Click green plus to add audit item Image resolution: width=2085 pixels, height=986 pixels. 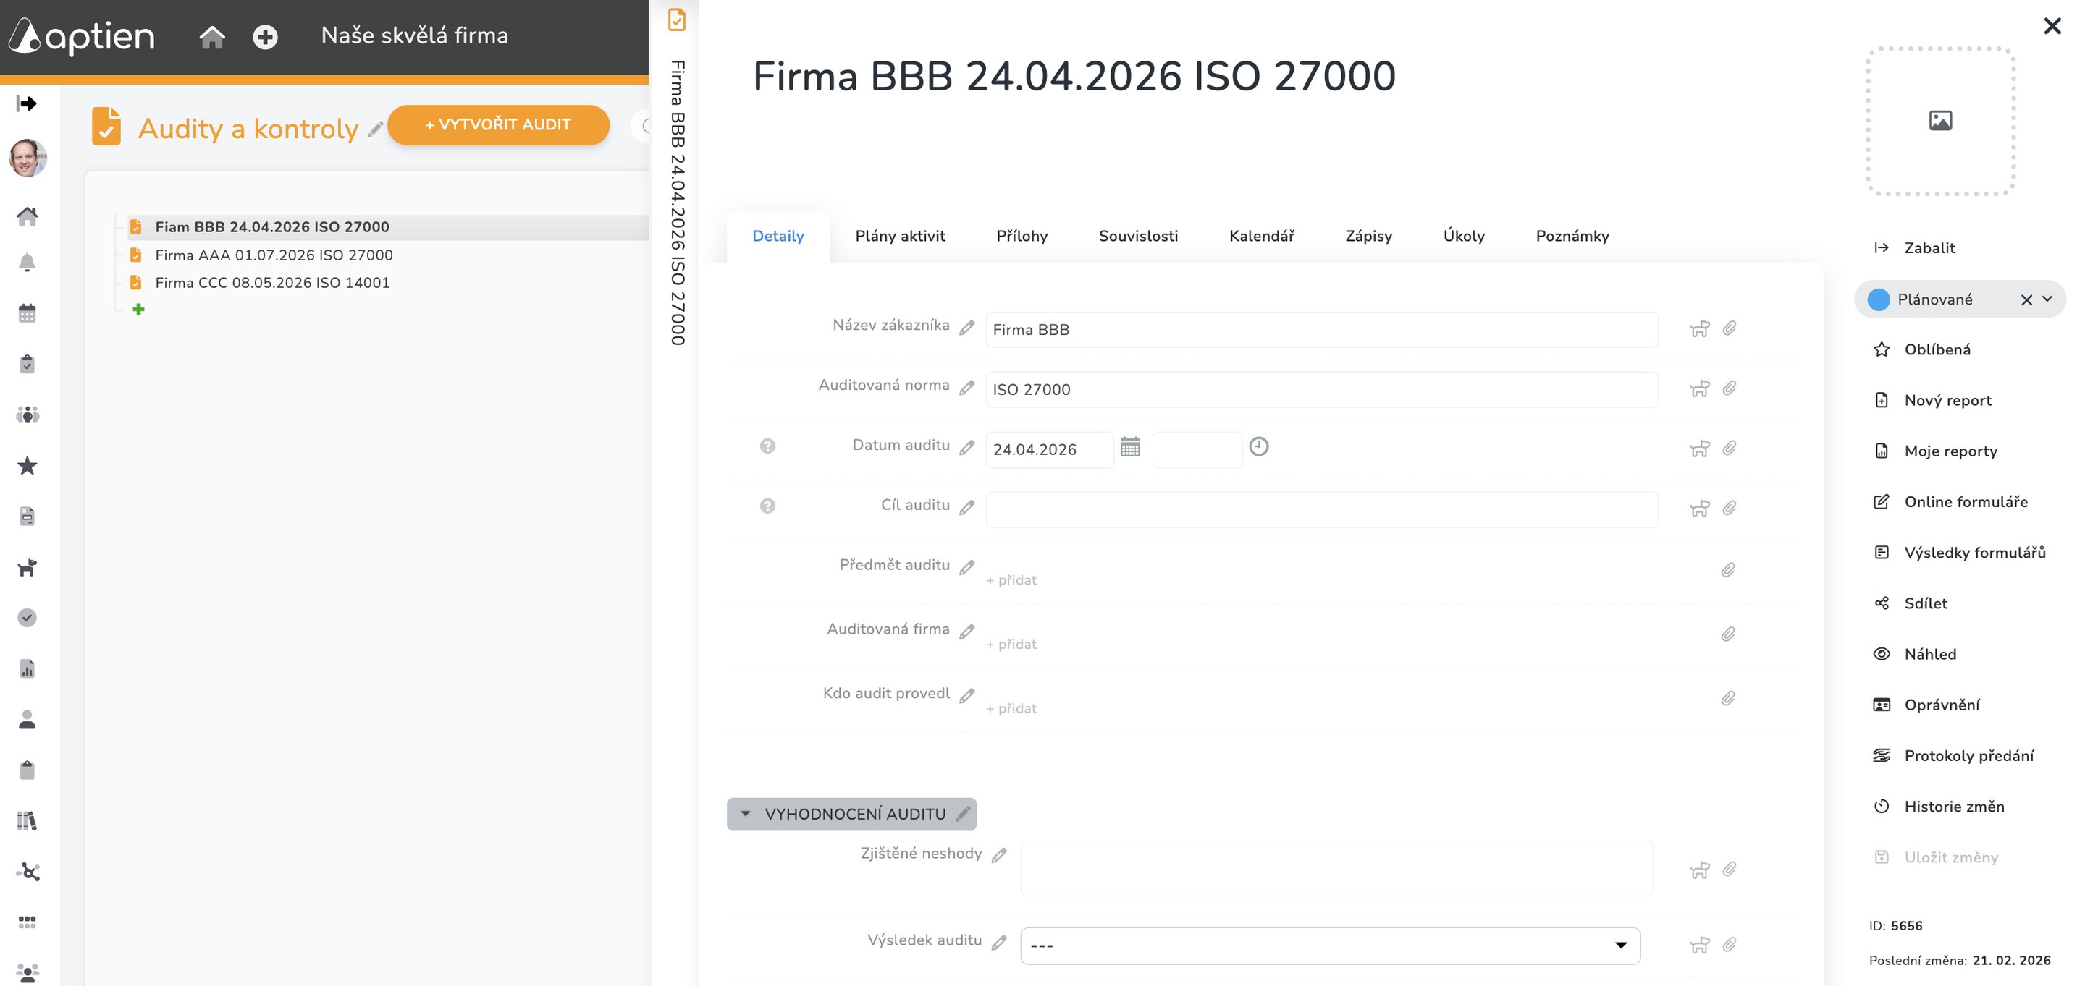point(138,309)
